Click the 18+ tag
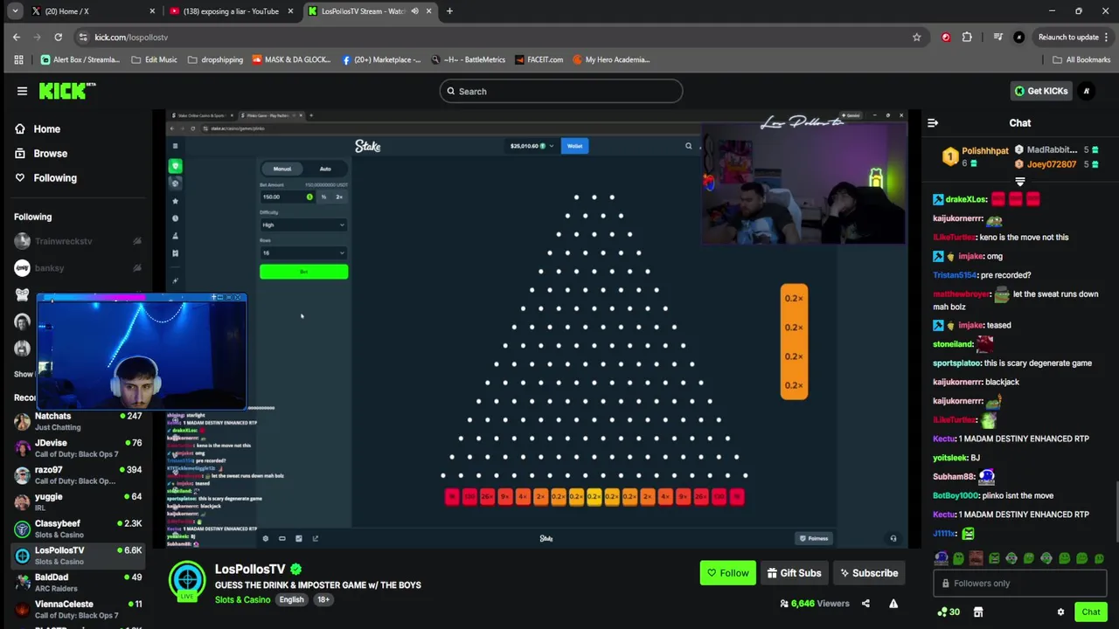 coord(323,600)
